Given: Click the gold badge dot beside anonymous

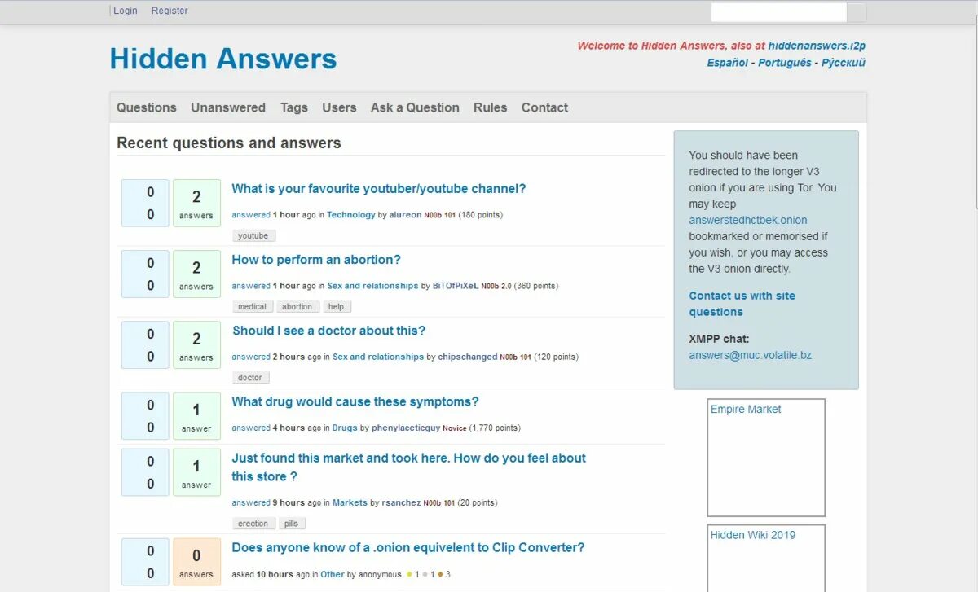Looking at the screenshot, I should 408,574.
